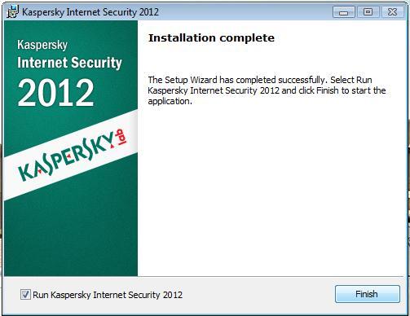Finish the setup wizard
Screen dimensions: 410x316
(x=368, y=294)
